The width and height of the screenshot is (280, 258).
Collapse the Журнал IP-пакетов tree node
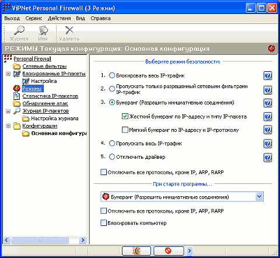click(x=8, y=111)
